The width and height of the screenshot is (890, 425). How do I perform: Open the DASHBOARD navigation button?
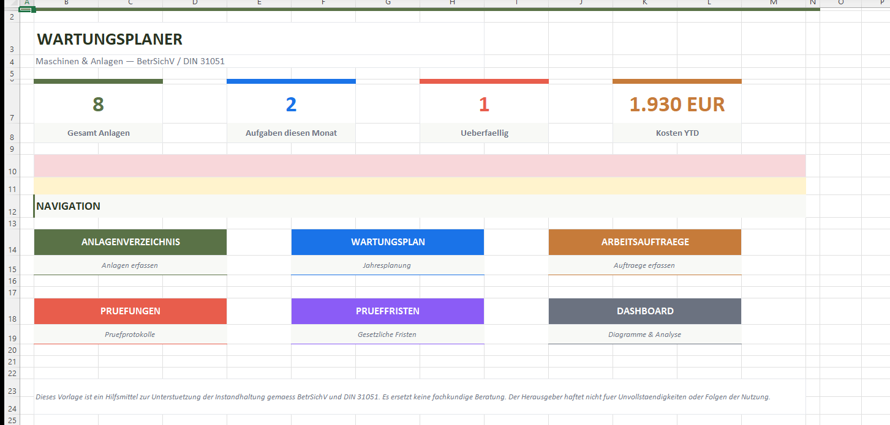pos(645,311)
